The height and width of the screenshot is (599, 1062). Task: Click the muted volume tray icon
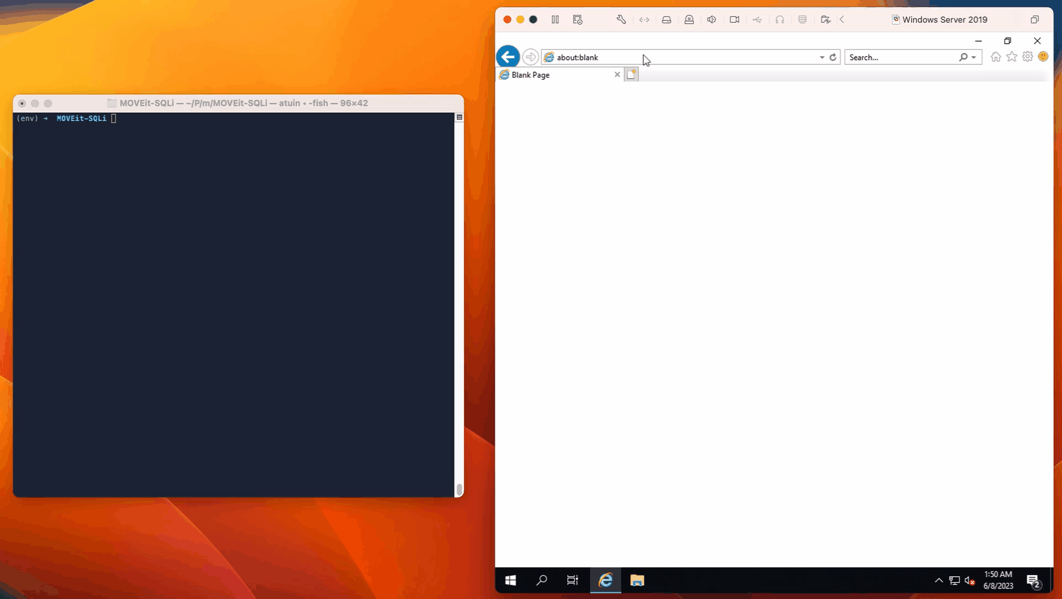(970, 581)
